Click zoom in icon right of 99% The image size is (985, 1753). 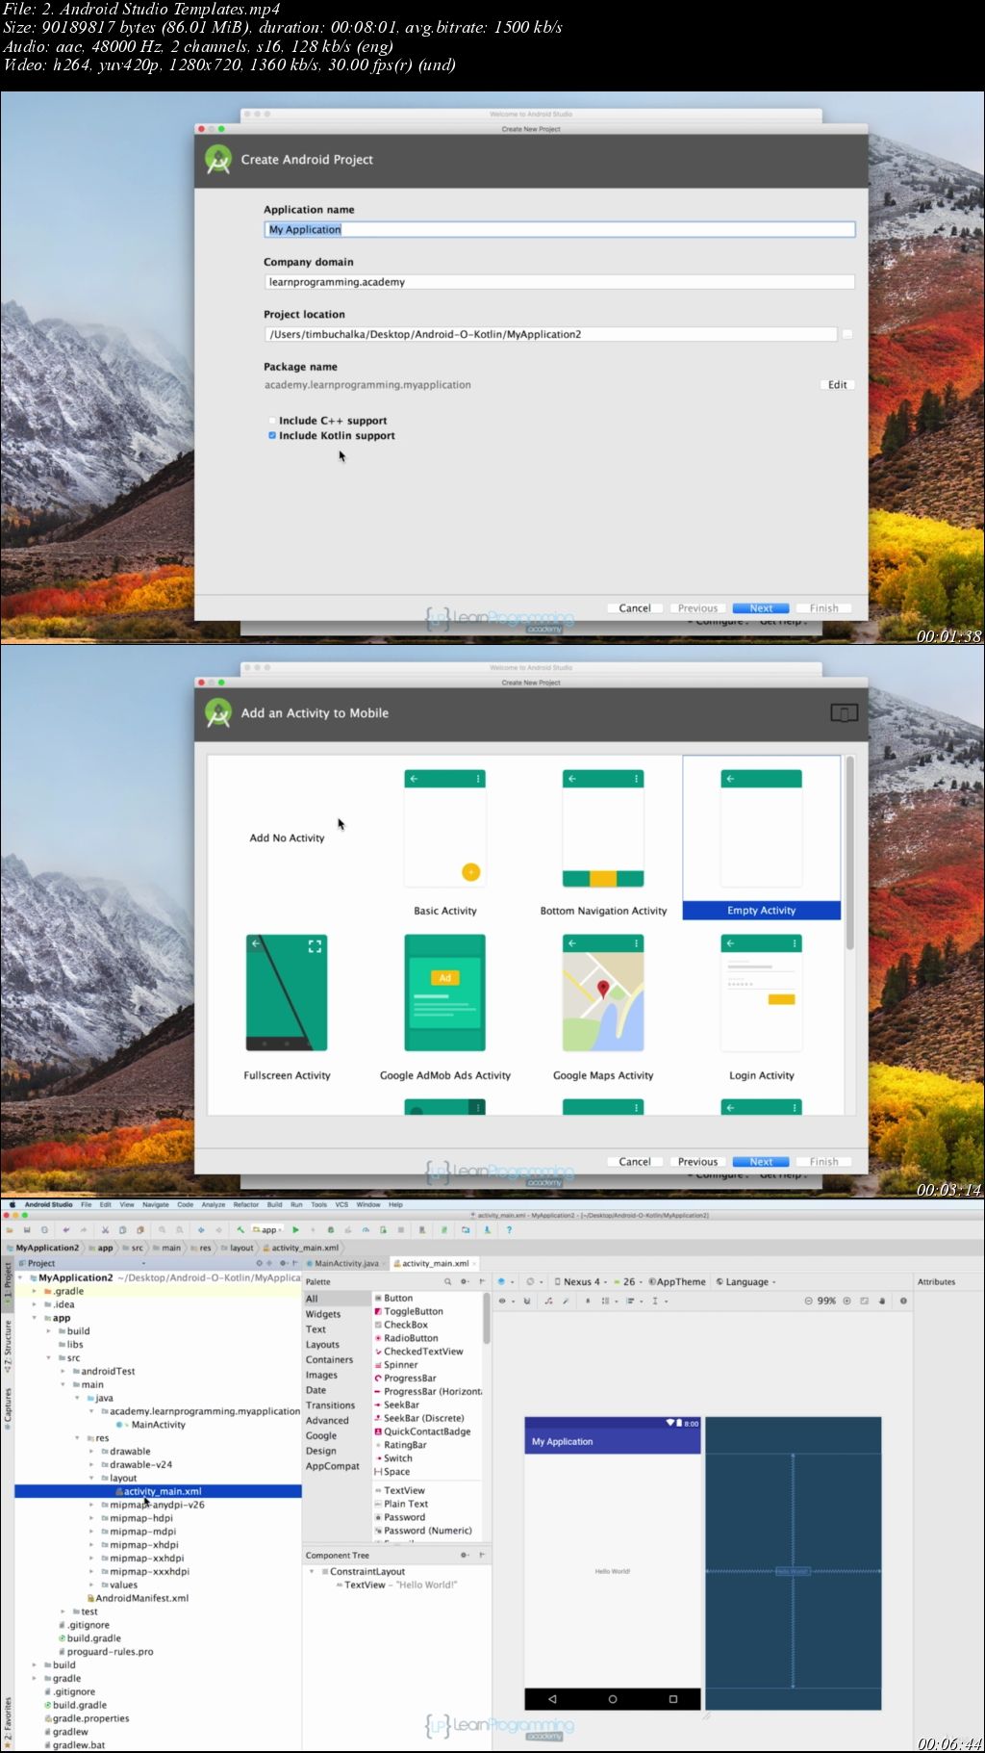[846, 1301]
